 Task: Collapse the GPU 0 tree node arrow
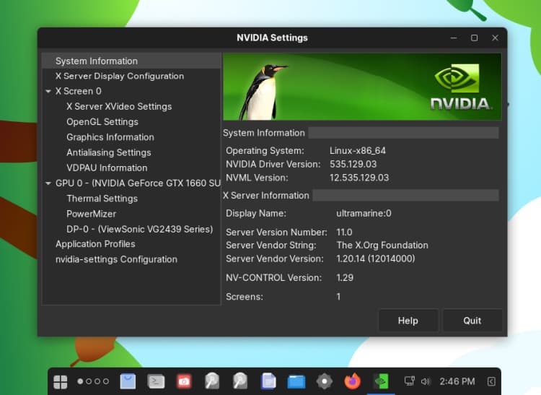(x=48, y=183)
